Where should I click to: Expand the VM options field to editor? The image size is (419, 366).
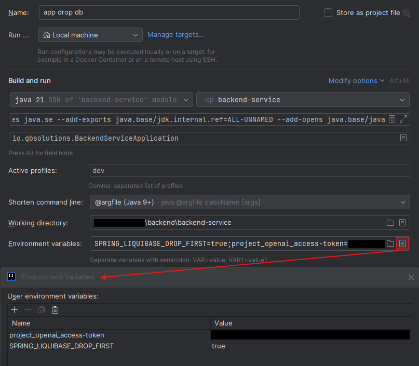pos(402,119)
